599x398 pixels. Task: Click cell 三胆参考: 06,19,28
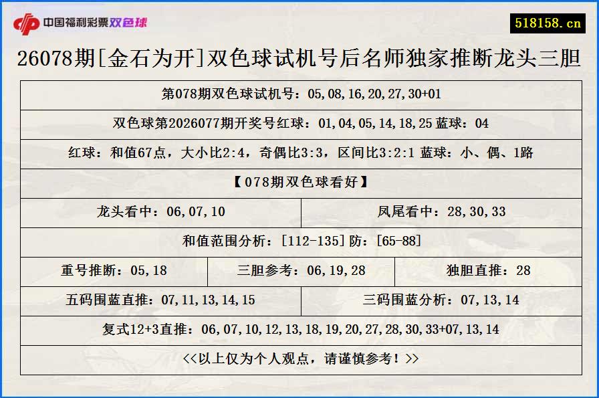pyautogui.click(x=301, y=272)
